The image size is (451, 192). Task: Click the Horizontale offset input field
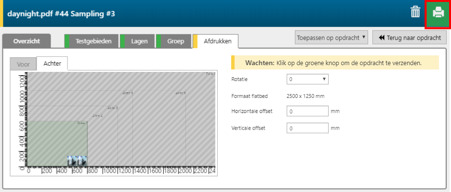click(x=307, y=111)
